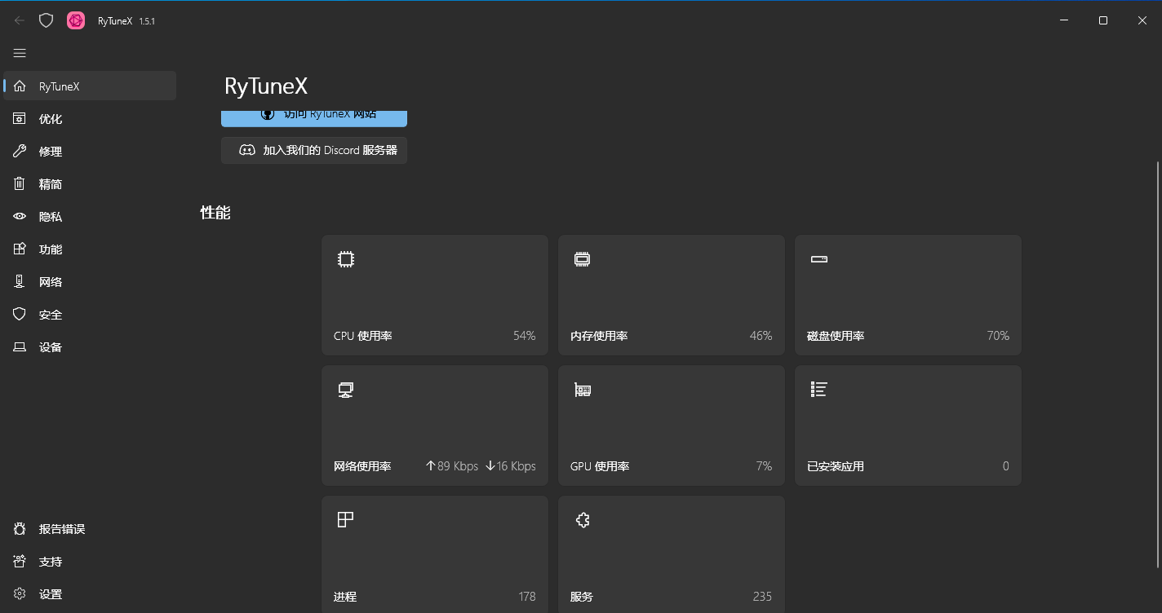The height and width of the screenshot is (613, 1162).
Task: Click the bug icon for 报告错误
Action: pyautogui.click(x=20, y=529)
